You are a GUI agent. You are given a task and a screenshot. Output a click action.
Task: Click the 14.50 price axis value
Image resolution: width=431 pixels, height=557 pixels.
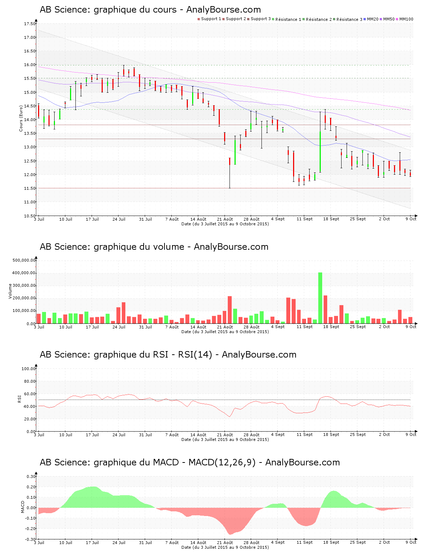click(x=29, y=106)
